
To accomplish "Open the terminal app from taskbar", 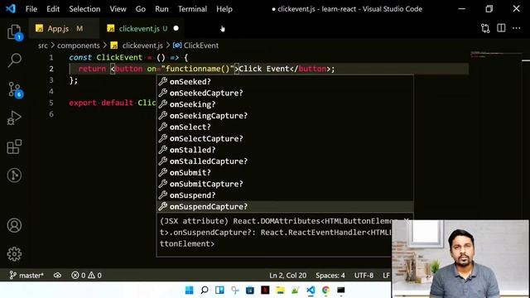I will click(340, 290).
